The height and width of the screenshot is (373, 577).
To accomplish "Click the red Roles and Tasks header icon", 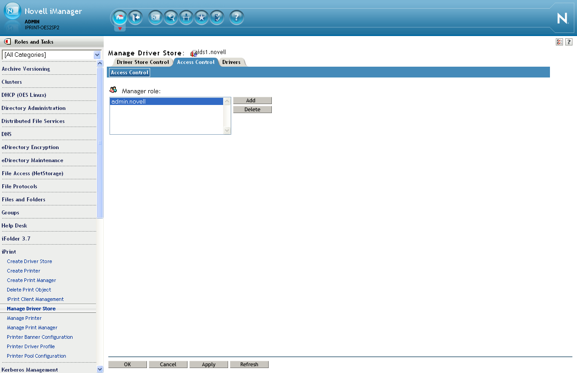I will pos(7,41).
